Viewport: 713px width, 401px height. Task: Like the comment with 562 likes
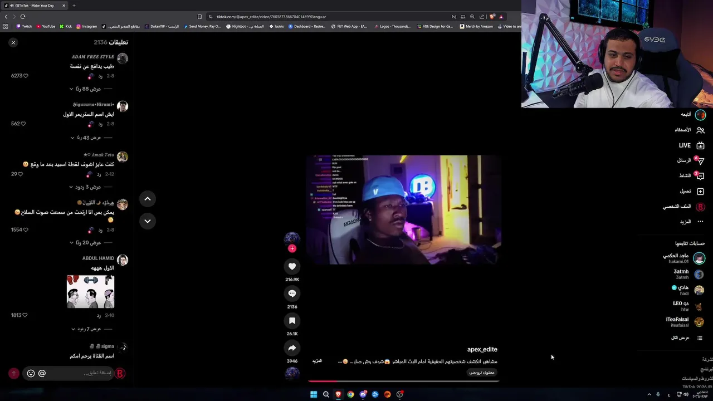coord(23,124)
